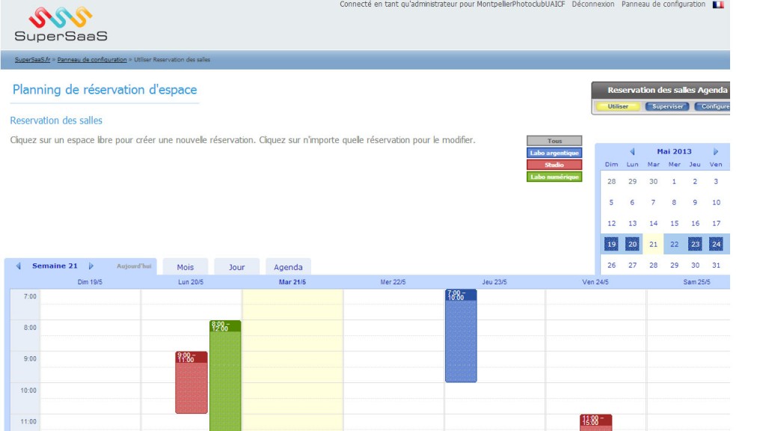
Task: Show next week after Semaine 21
Action: [x=91, y=266]
